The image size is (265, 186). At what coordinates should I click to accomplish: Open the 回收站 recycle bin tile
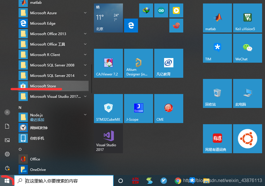217,93
